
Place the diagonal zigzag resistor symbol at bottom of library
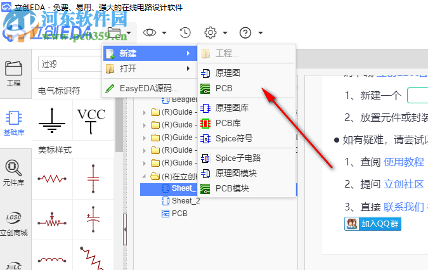click(x=93, y=259)
